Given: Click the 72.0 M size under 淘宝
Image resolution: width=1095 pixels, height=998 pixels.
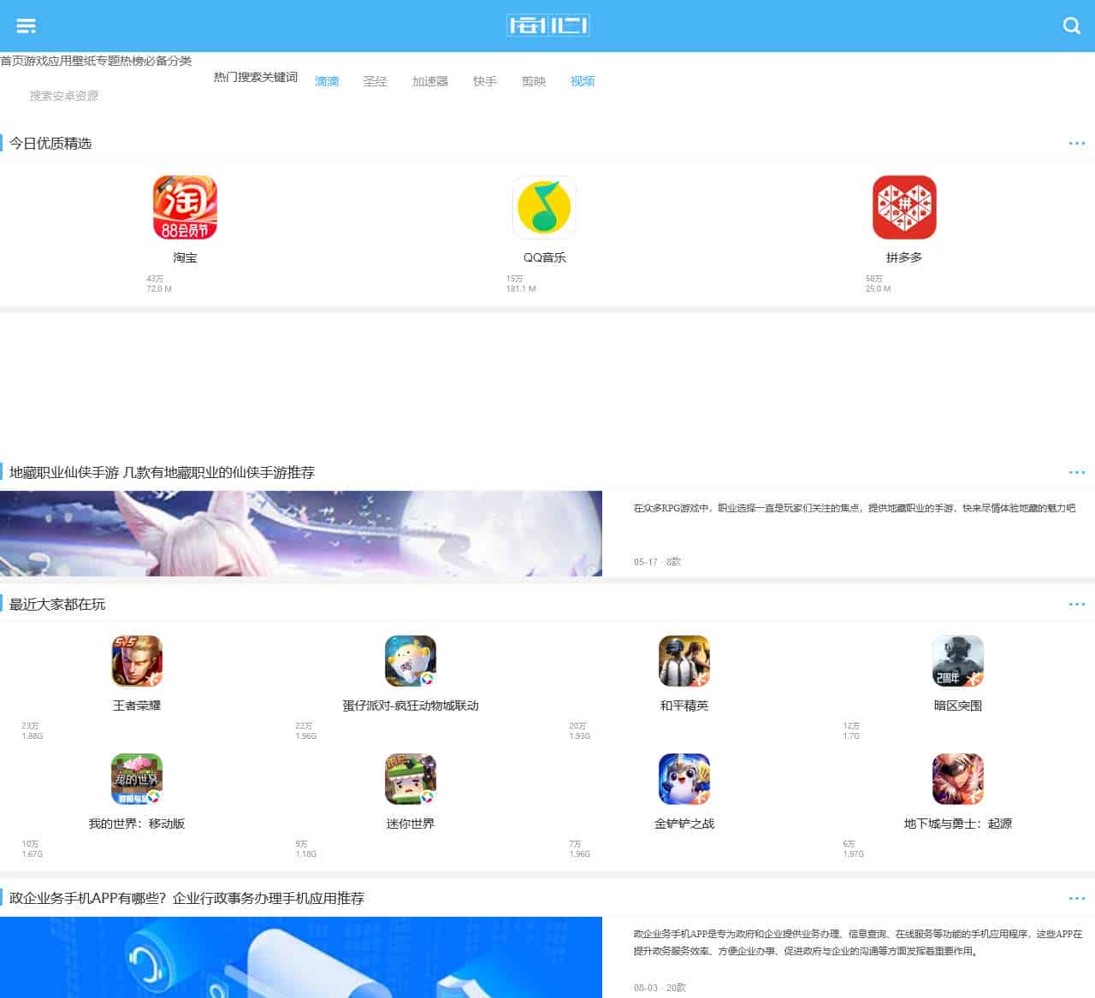Looking at the screenshot, I should click(x=159, y=289).
